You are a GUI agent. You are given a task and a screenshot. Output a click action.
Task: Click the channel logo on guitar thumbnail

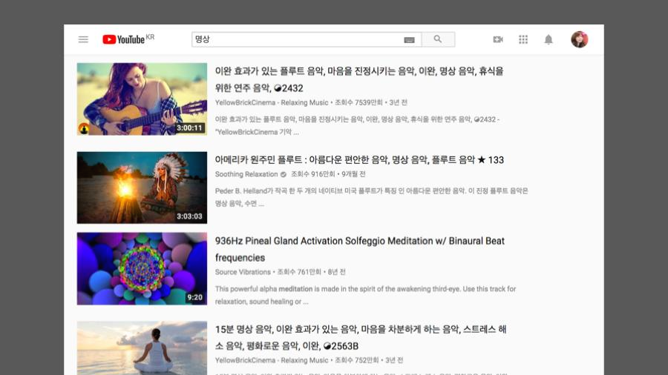(84, 128)
